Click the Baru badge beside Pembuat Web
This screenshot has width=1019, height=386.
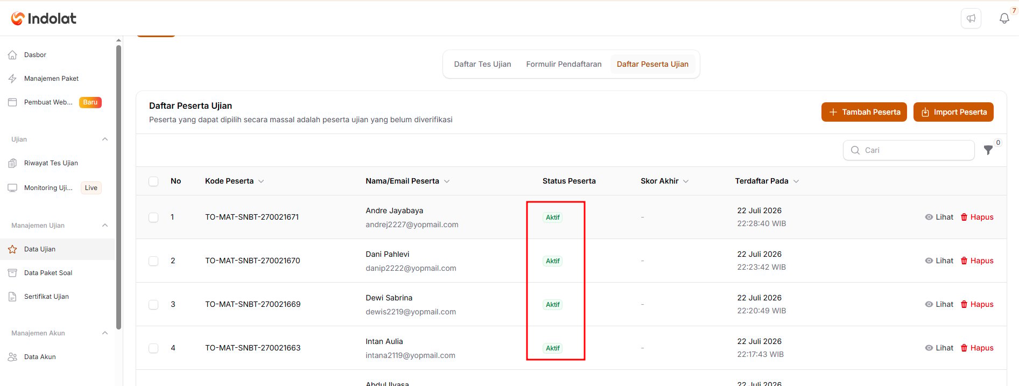[90, 102]
